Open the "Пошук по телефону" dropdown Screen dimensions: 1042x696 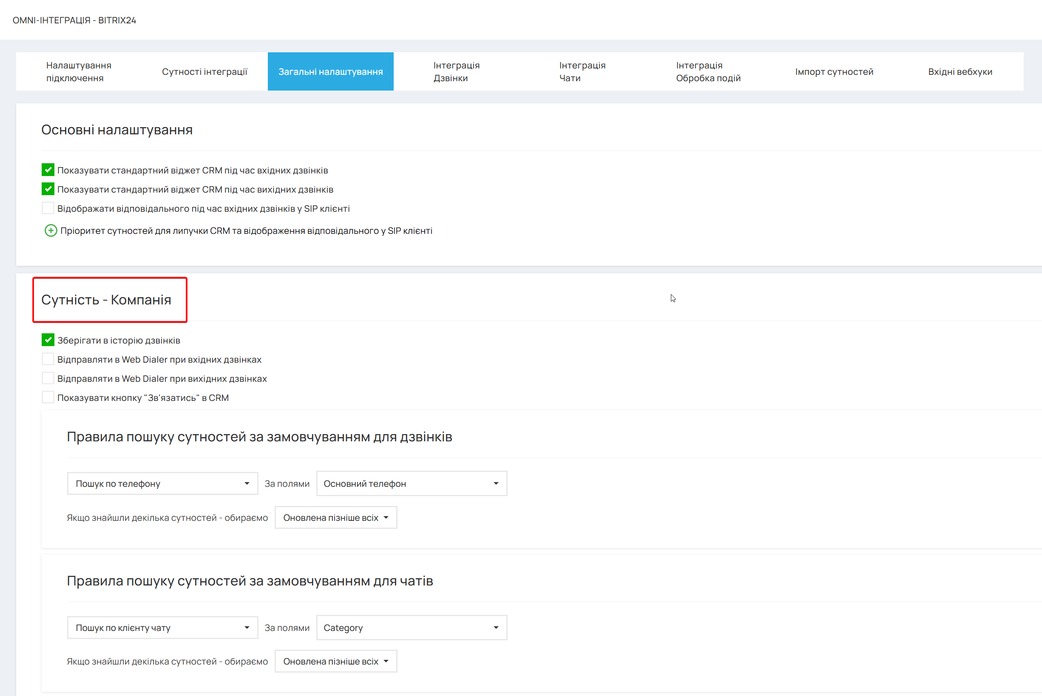pyautogui.click(x=162, y=483)
